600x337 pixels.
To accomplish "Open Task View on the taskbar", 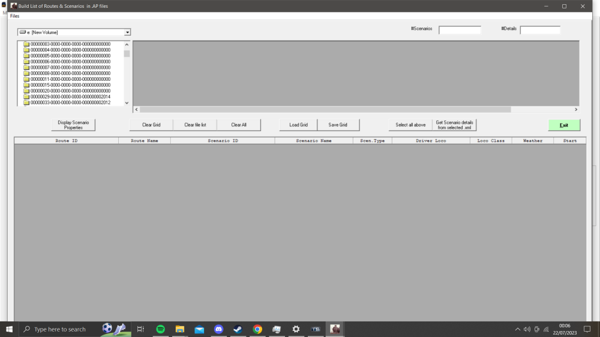I will point(140,329).
